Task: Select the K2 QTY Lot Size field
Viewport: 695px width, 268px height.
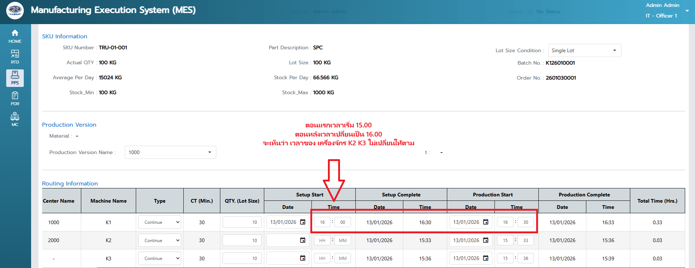Action: click(242, 240)
